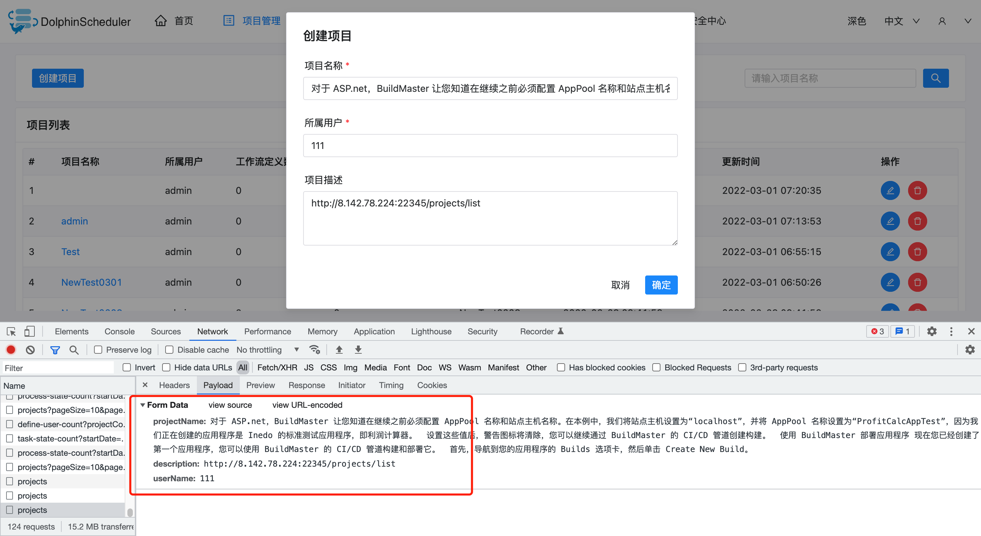Screen dimensions: 981x536
Task: Collapse the Form Data section
Action: pos(143,404)
